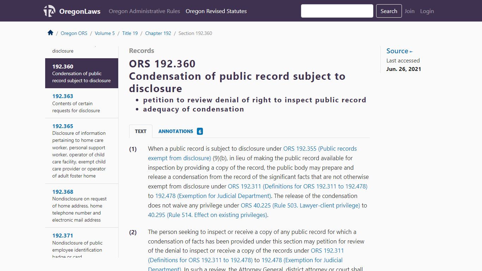Switch to the TEXT tab

tap(140, 131)
